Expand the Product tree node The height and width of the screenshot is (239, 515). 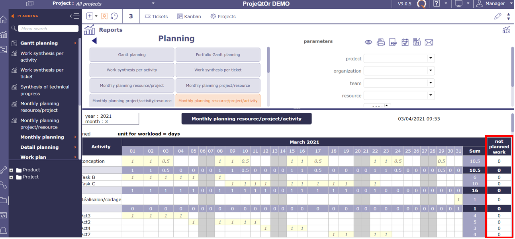point(11,170)
